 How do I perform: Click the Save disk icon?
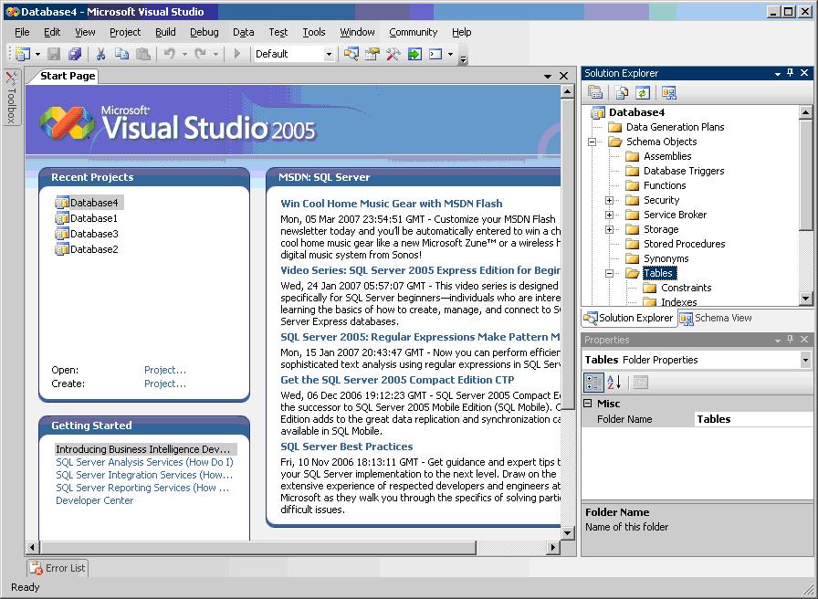(x=54, y=54)
